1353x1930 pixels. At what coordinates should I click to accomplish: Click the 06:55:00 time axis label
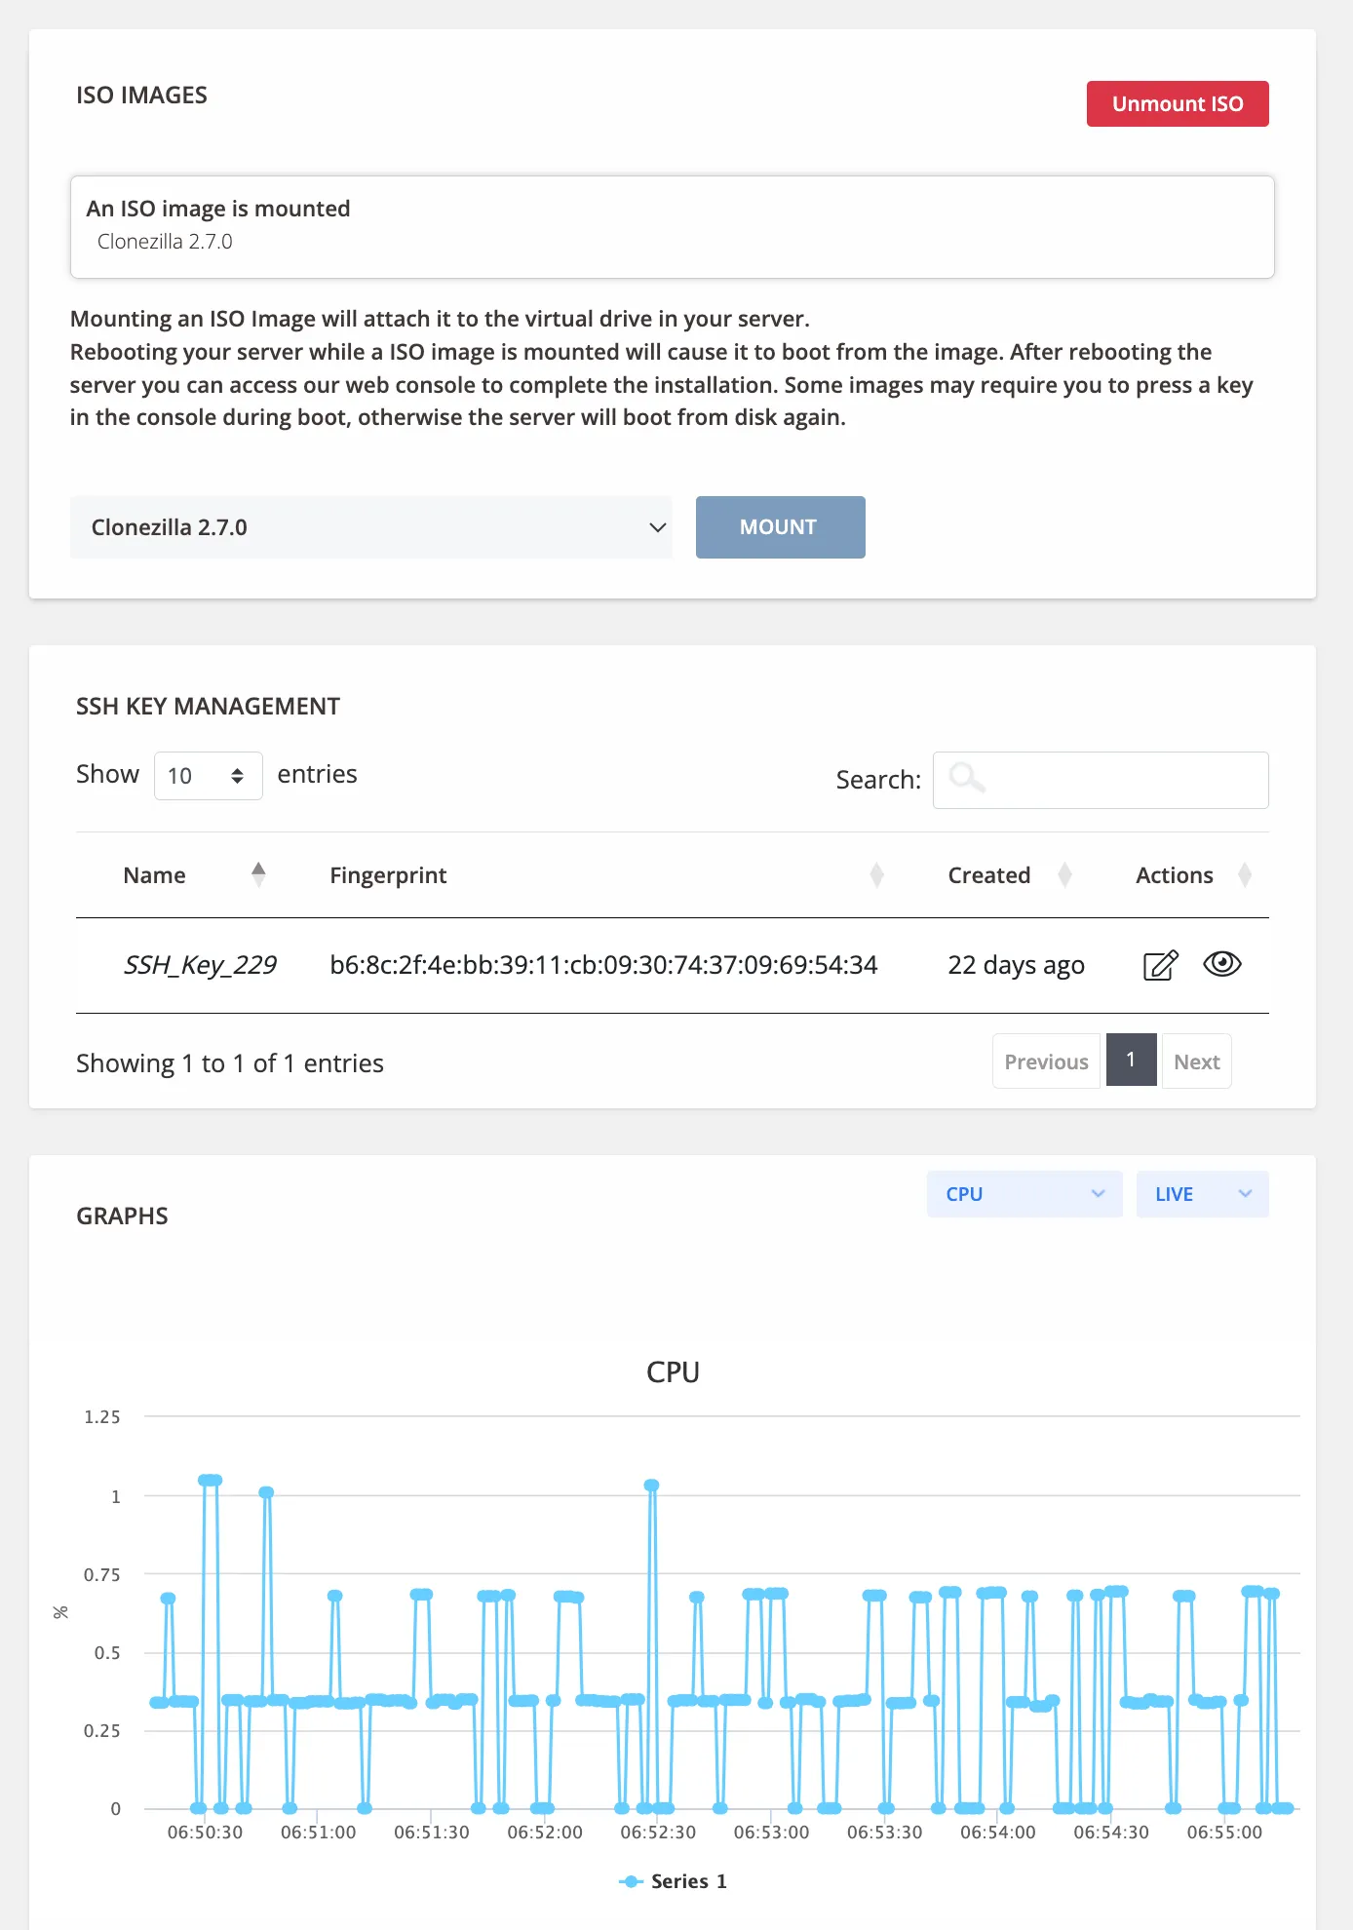point(1224,1833)
